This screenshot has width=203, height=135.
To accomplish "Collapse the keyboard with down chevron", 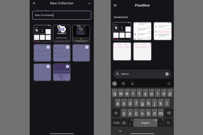I will [x=120, y=131].
